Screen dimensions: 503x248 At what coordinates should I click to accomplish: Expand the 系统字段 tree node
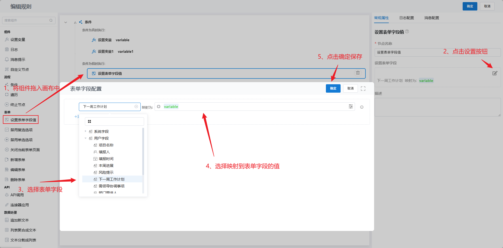(x=85, y=131)
